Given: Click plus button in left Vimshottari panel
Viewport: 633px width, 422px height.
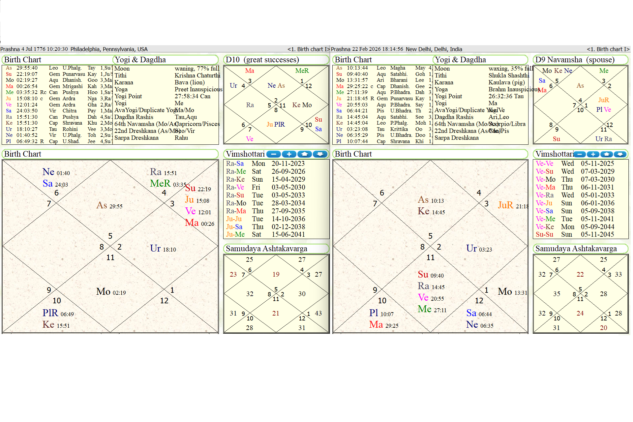Looking at the screenshot, I should pos(289,154).
